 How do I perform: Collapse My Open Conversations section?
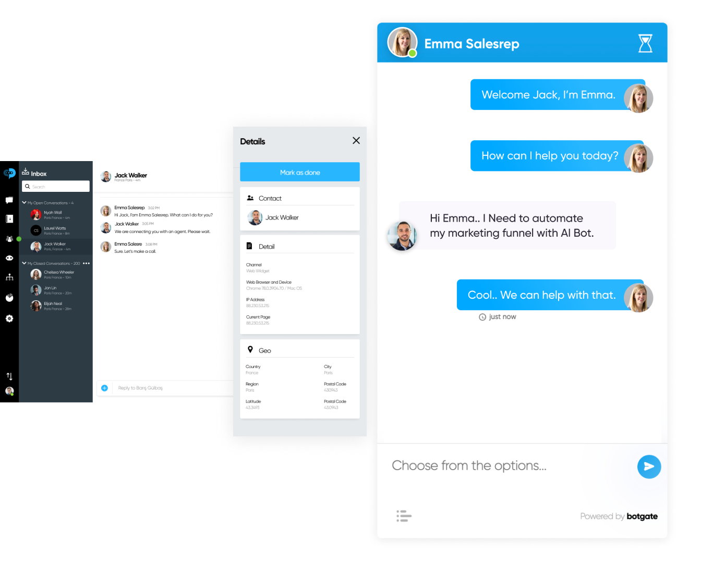tap(24, 202)
